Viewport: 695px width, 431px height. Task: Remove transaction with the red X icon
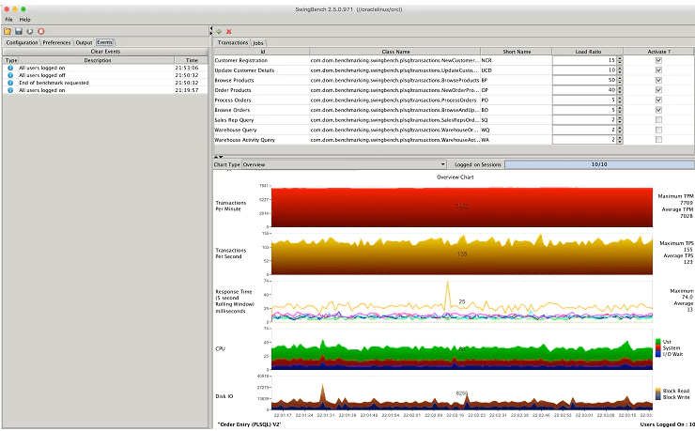point(229,31)
